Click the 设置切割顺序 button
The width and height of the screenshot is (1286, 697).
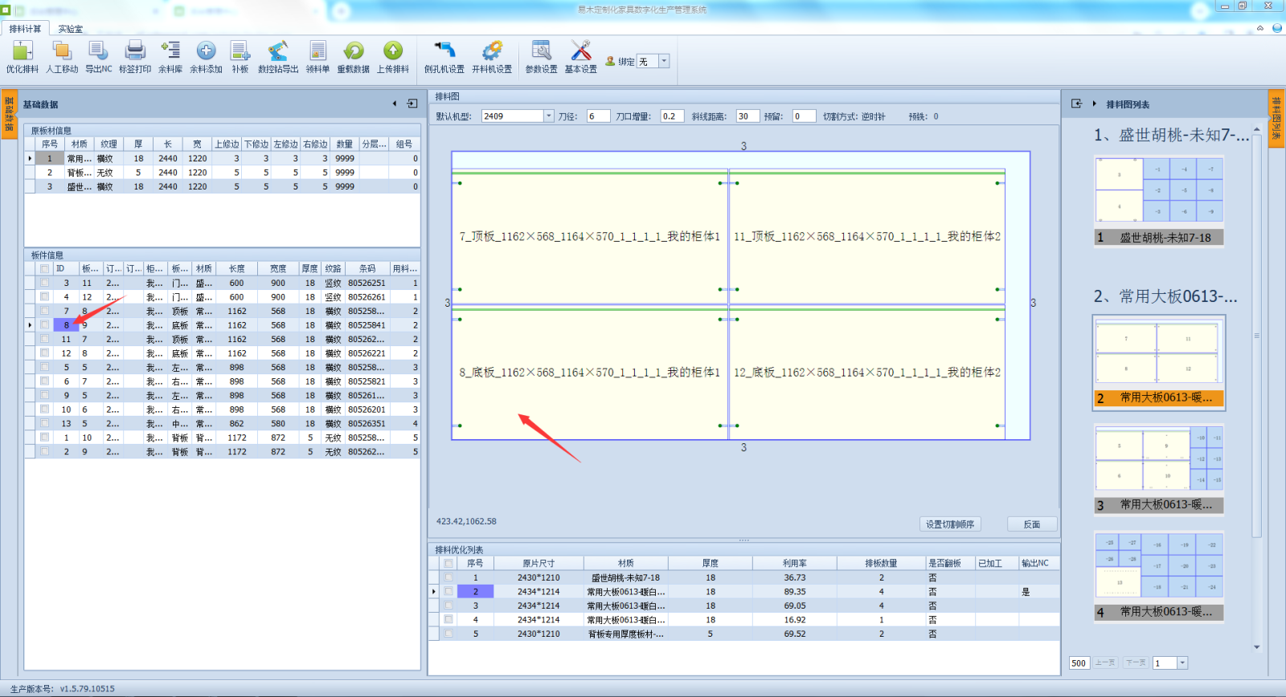pos(950,524)
